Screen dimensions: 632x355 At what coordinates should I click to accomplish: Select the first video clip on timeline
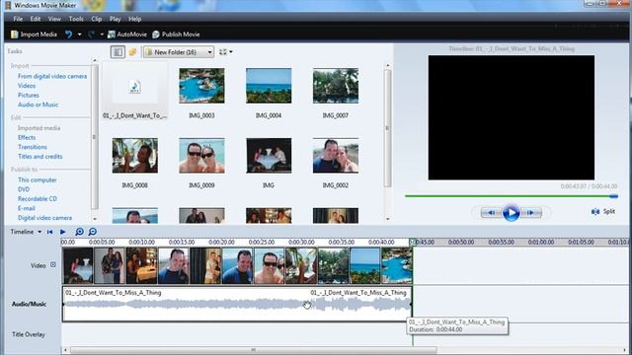click(x=78, y=265)
